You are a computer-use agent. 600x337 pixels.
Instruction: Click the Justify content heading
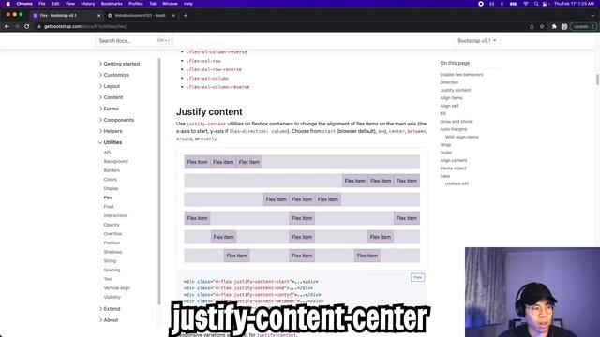click(x=209, y=111)
